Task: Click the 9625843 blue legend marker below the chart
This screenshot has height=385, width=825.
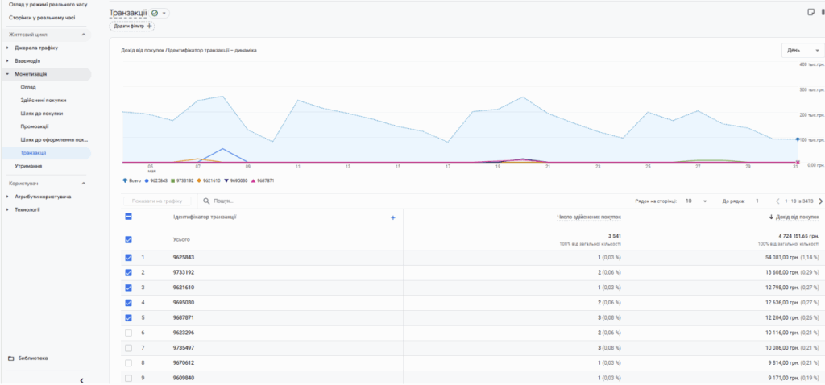Action: [x=147, y=180]
